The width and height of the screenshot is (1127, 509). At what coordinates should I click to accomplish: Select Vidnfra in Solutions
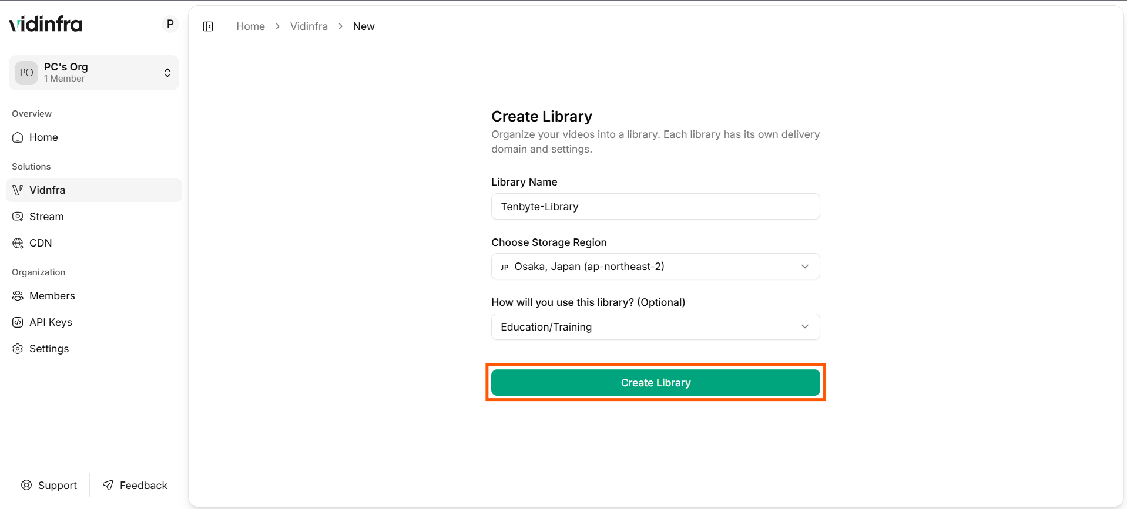pyautogui.click(x=94, y=190)
